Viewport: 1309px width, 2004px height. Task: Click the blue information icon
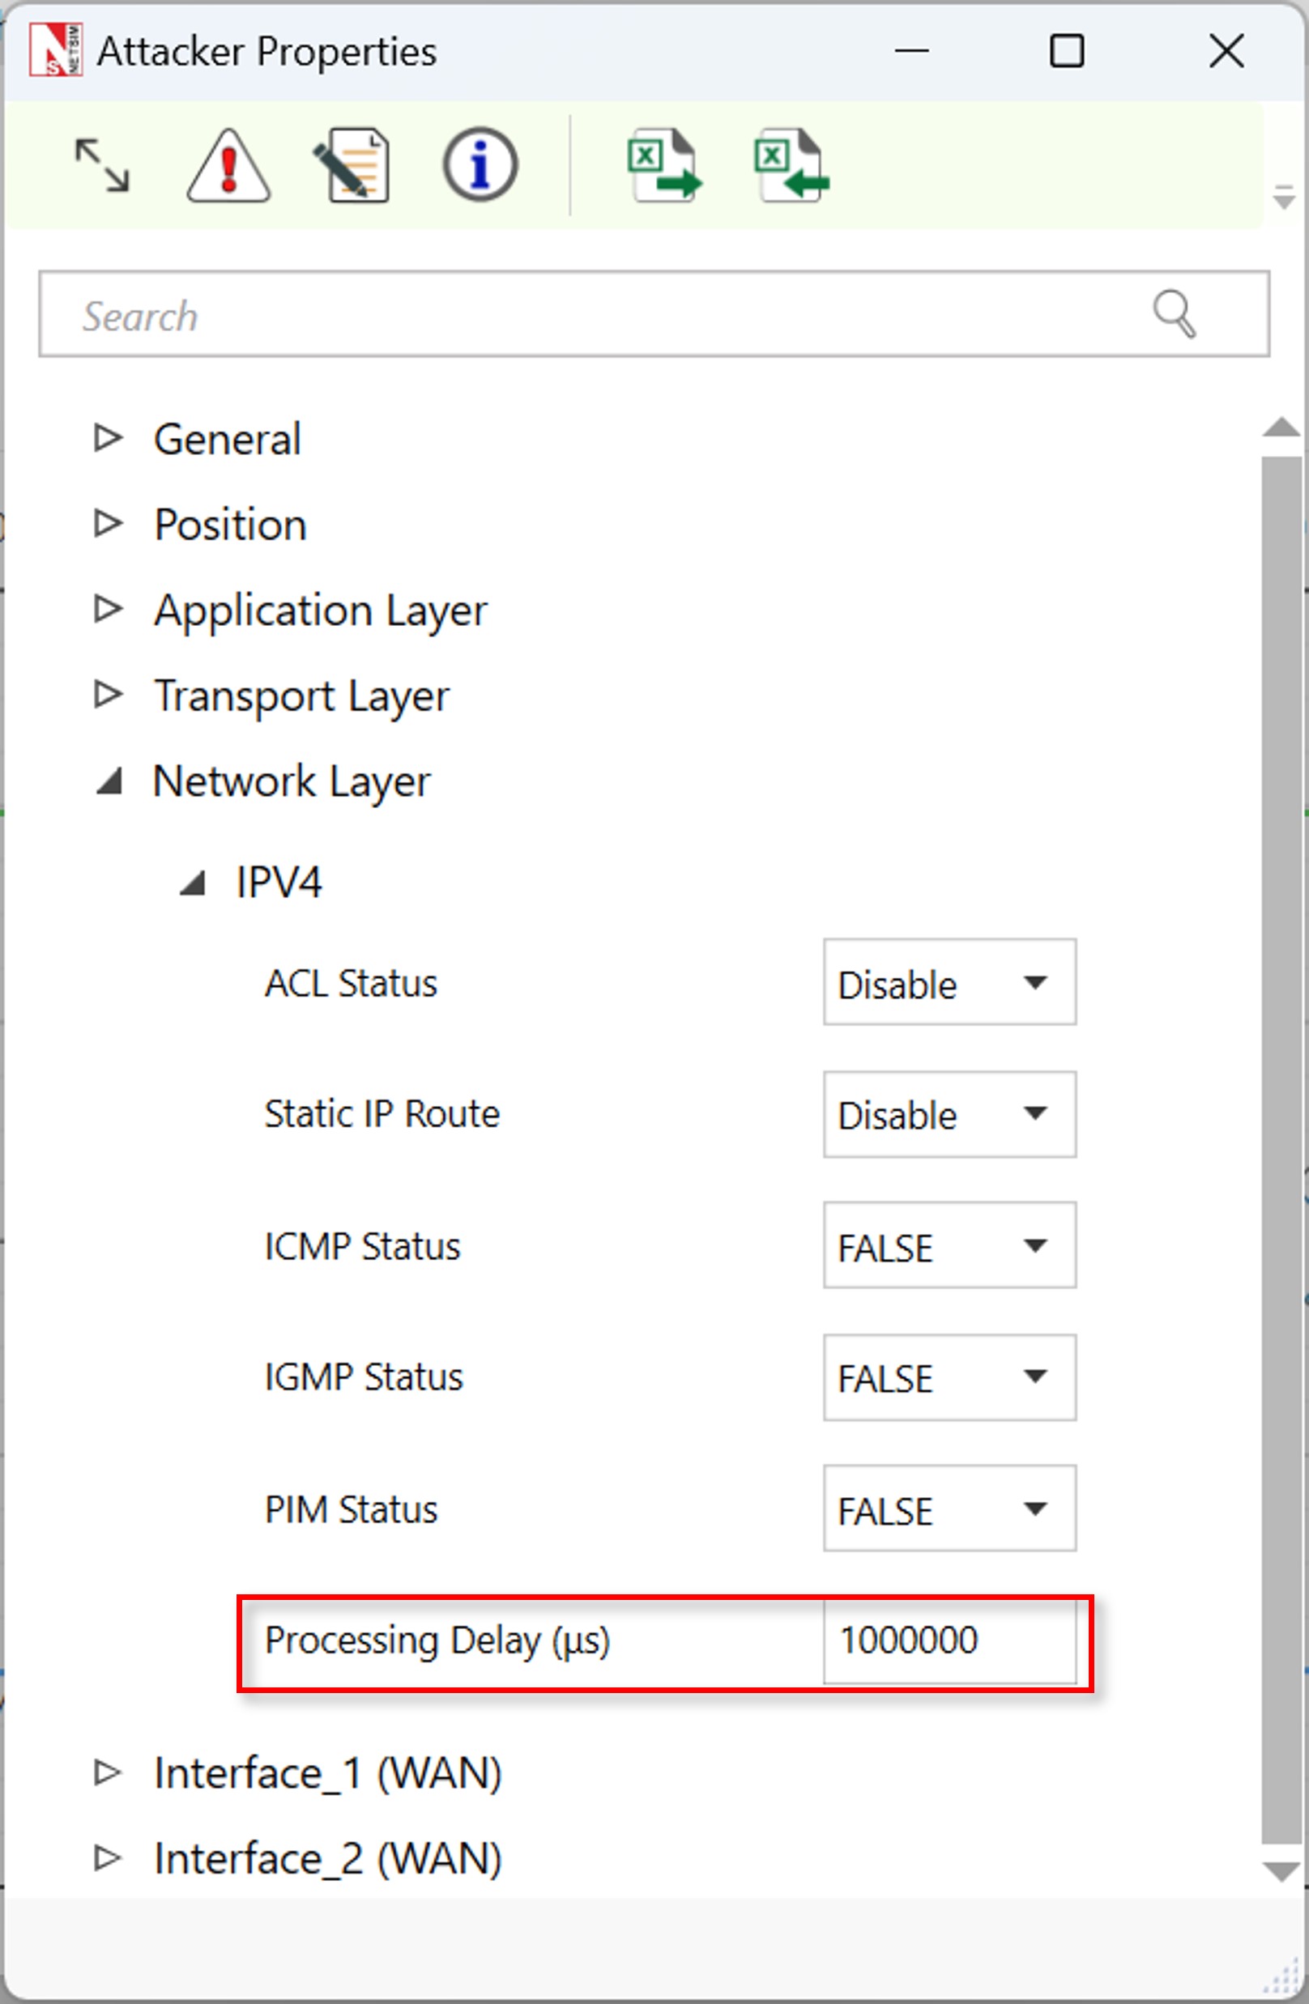point(480,165)
